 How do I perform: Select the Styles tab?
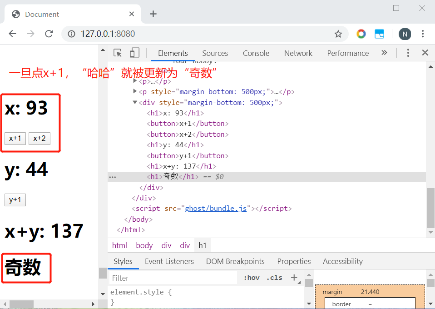pyautogui.click(x=123, y=261)
